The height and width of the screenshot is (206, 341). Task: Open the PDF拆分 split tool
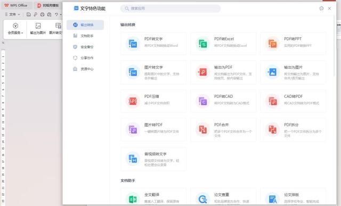tap(293, 130)
